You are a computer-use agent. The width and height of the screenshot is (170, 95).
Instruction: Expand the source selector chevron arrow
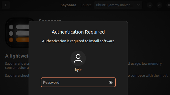(138, 5)
